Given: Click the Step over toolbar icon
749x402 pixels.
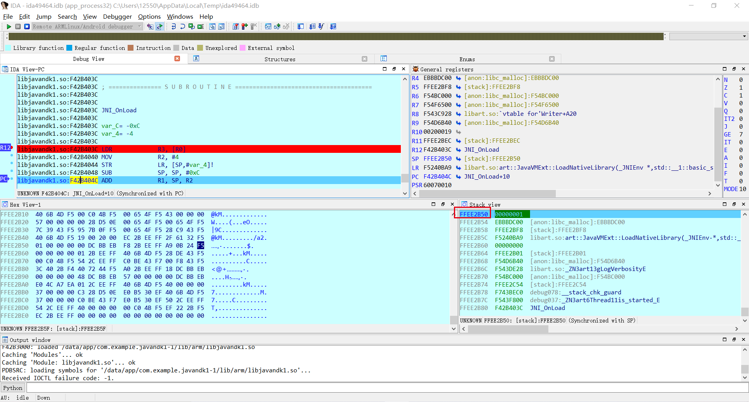Looking at the screenshot, I should pyautogui.click(x=182, y=27).
